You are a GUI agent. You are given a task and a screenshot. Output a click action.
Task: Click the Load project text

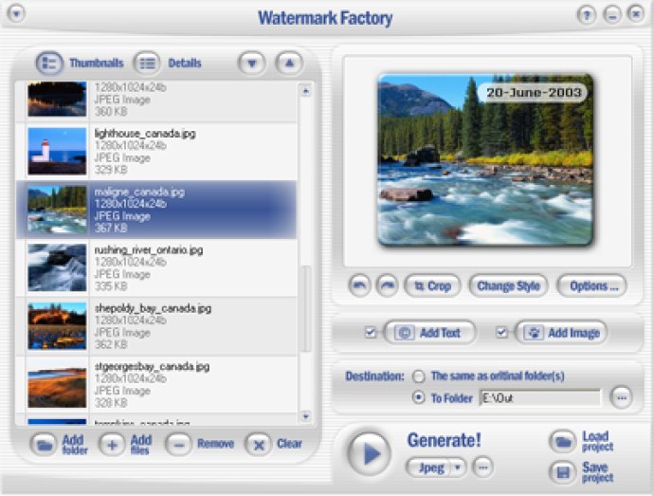pyautogui.click(x=598, y=441)
